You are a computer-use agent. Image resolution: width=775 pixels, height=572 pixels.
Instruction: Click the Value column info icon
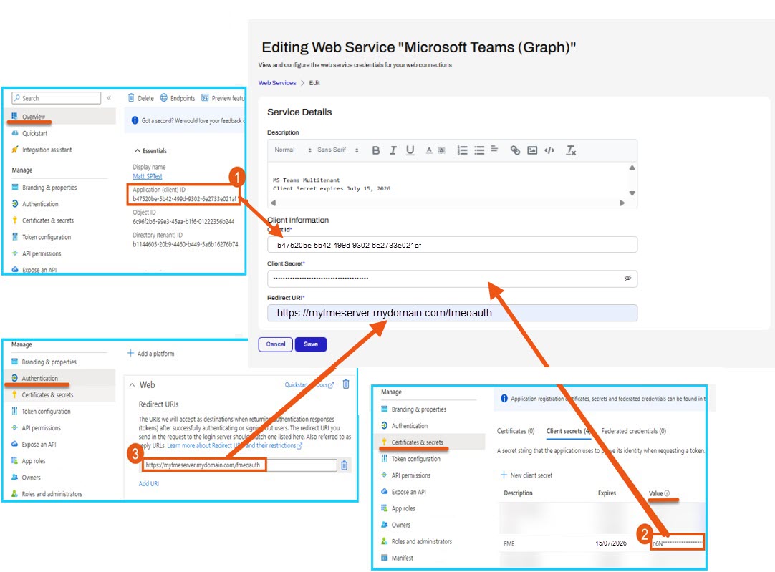tap(667, 493)
